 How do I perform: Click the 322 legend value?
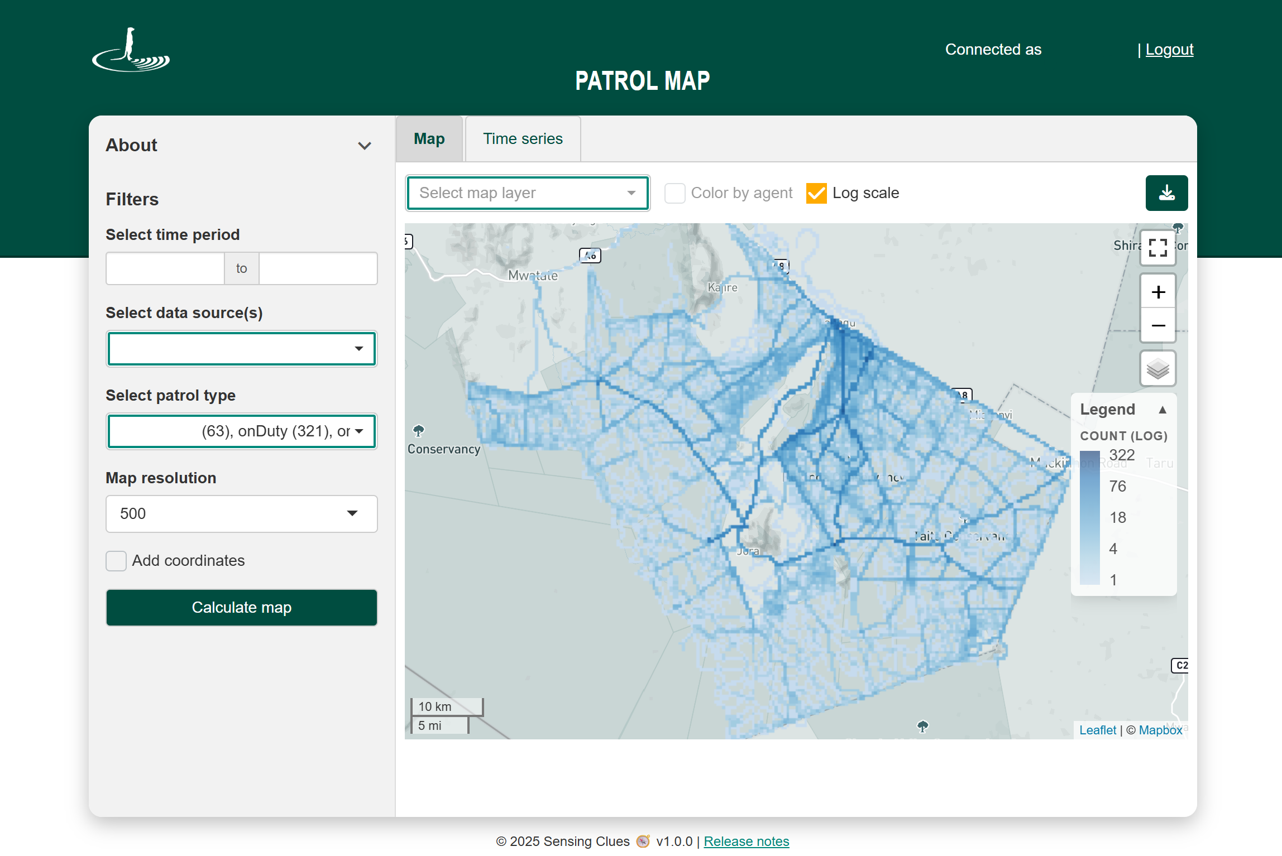click(x=1122, y=455)
